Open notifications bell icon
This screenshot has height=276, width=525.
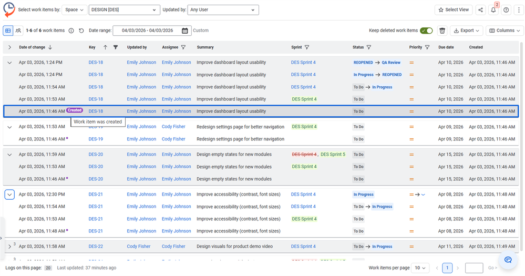493,10
